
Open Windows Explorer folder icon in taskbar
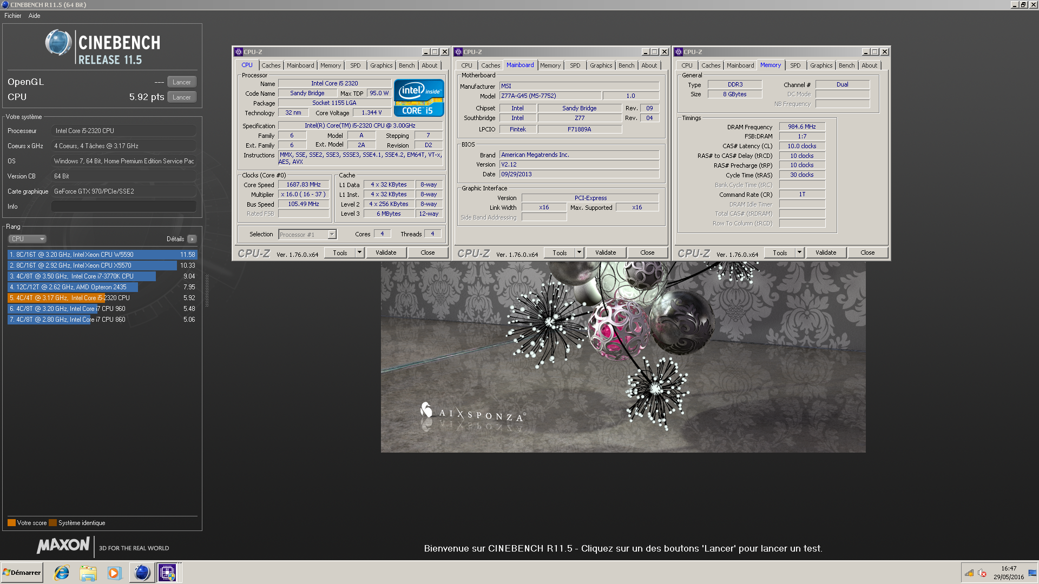point(88,573)
